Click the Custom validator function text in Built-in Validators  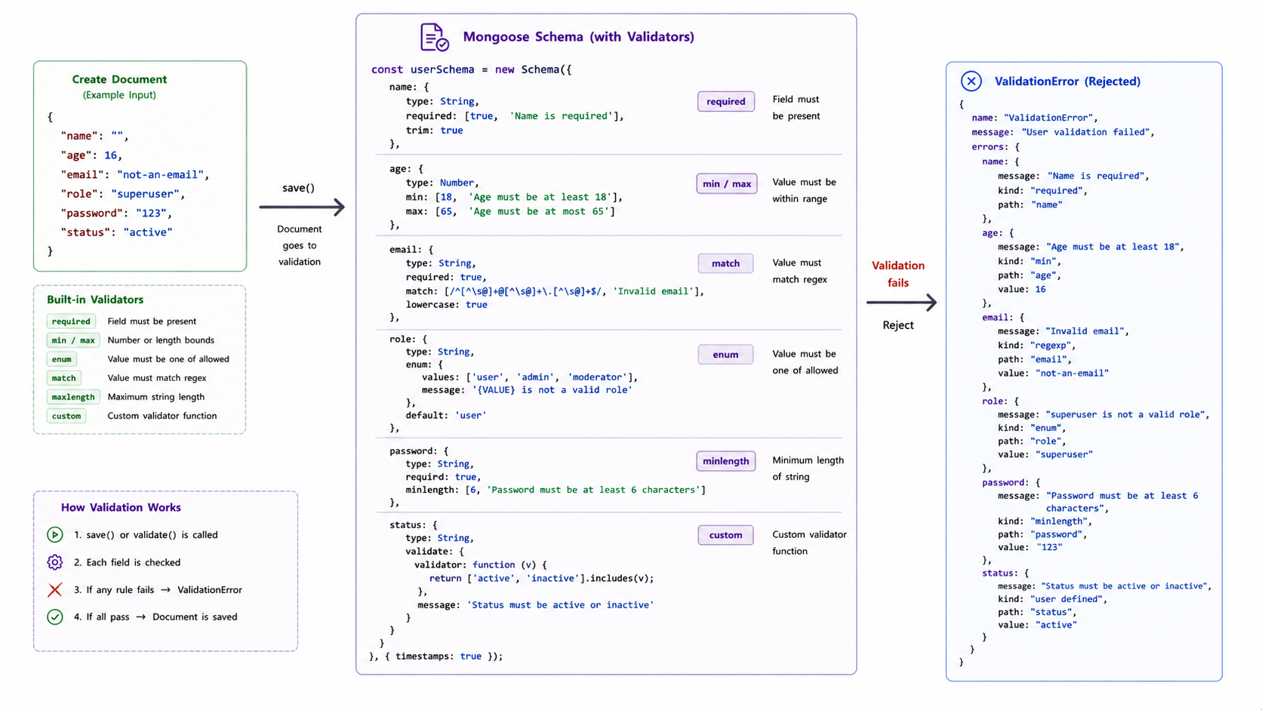(x=162, y=416)
